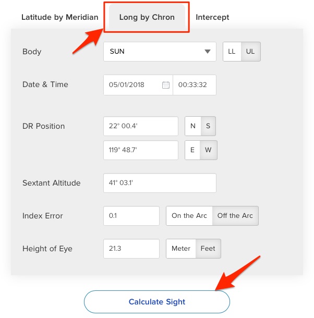
Task: Set index error to Off the Arc
Action: [x=235, y=216]
